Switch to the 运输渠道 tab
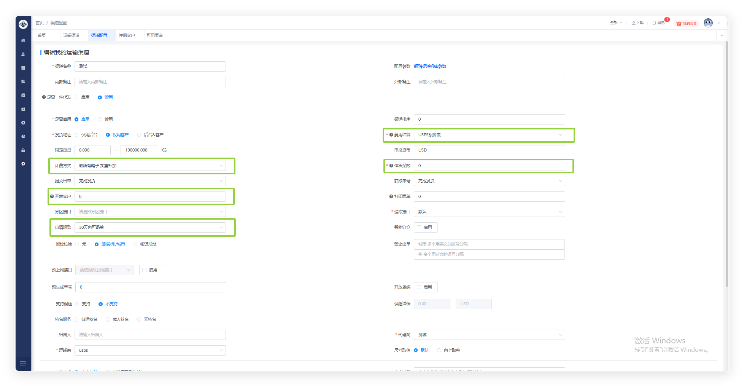 pyautogui.click(x=72, y=35)
